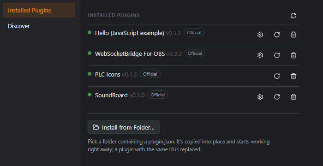Click version text v0.3.0
Image resolution: width=323 pixels, height=166 pixels.
pos(174,54)
